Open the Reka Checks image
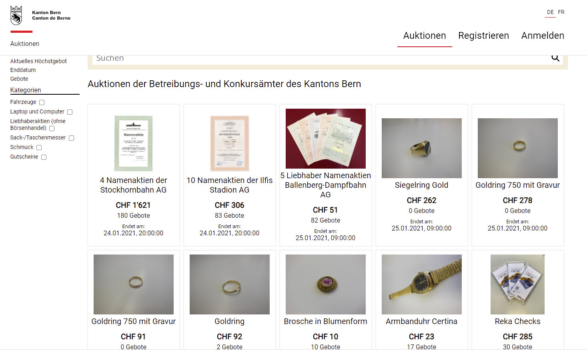Image resolution: width=587 pixels, height=350 pixels. coord(517,284)
